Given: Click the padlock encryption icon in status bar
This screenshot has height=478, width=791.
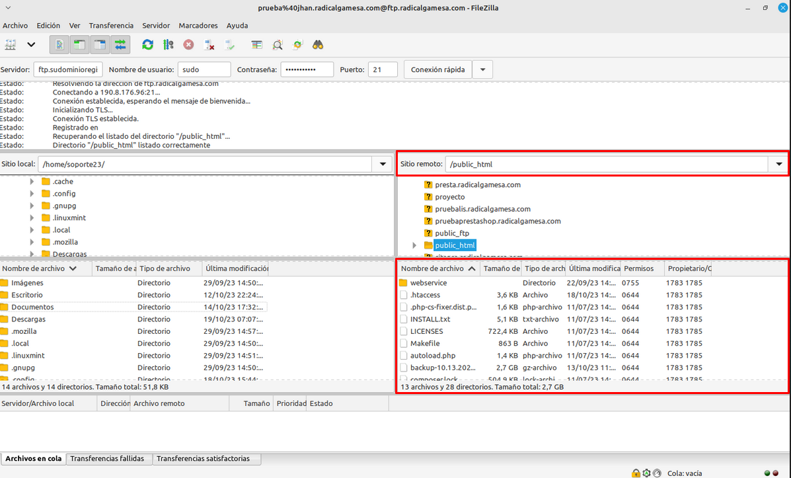Looking at the screenshot, I should tap(636, 473).
